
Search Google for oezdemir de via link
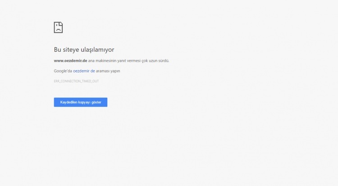[84, 71]
